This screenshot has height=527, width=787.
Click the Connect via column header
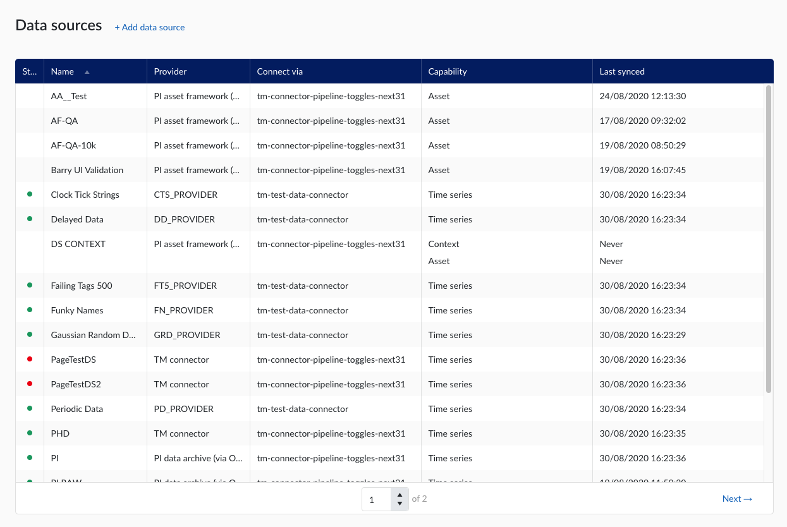(x=279, y=71)
